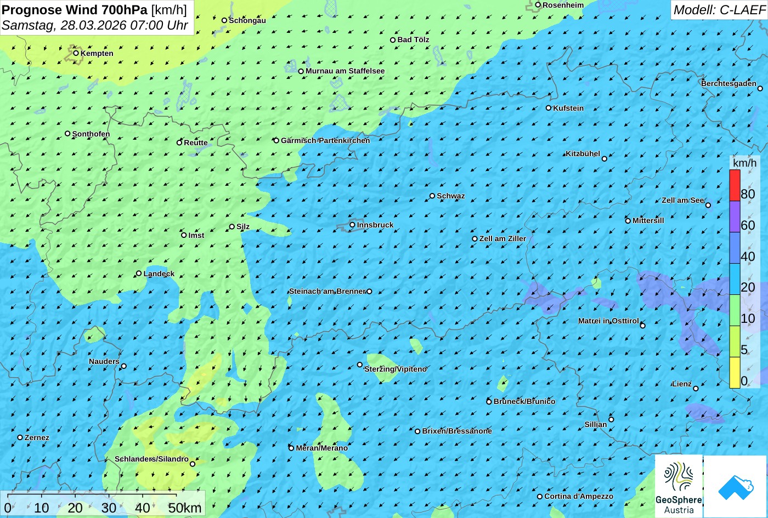The height and width of the screenshot is (518, 768).
Task: Click the Cortina d'Ampezzo marker
Action: pos(540,497)
